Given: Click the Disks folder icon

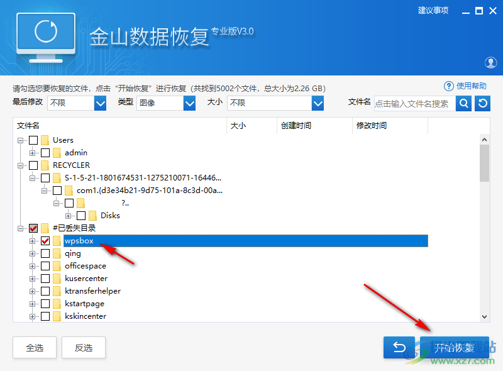Looking at the screenshot, I should [92, 216].
